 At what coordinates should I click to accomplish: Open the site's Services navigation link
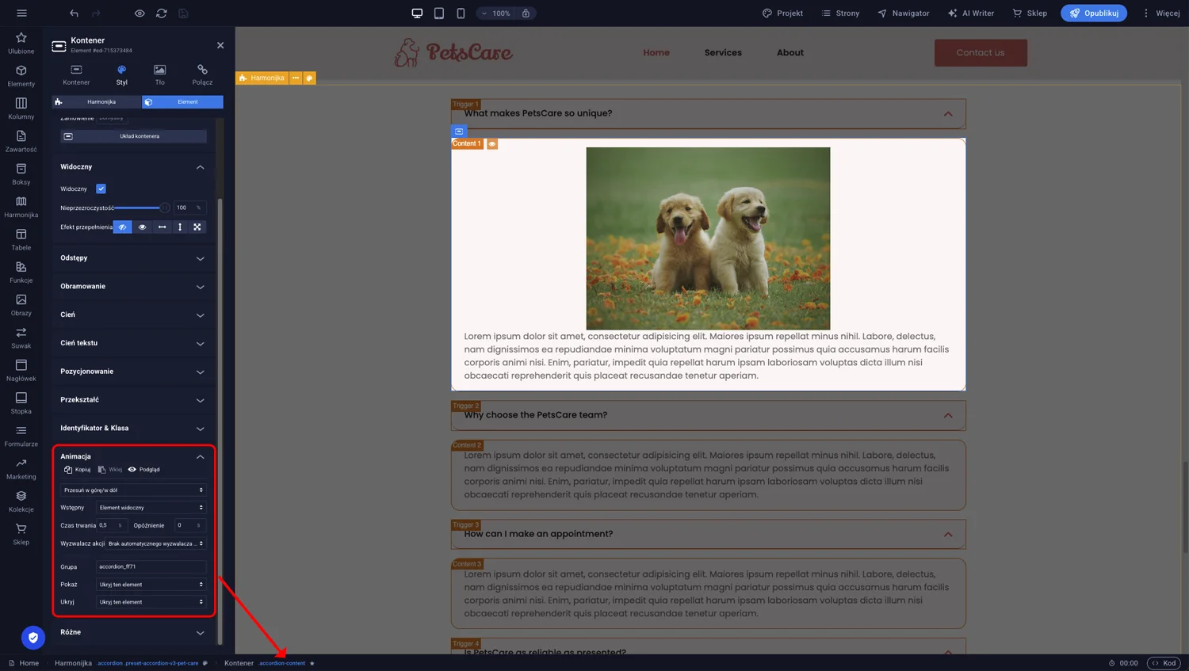point(723,52)
